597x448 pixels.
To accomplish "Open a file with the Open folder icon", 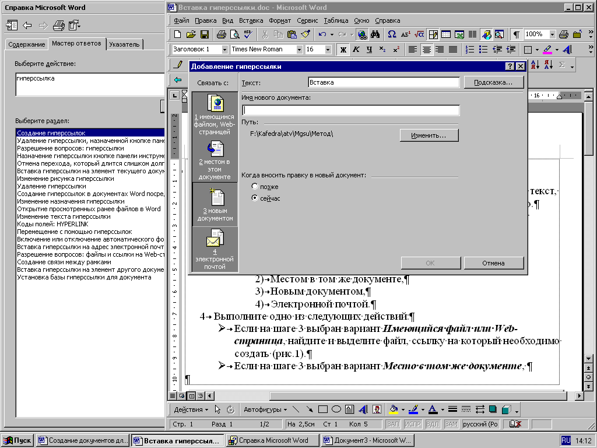I will pyautogui.click(x=191, y=34).
